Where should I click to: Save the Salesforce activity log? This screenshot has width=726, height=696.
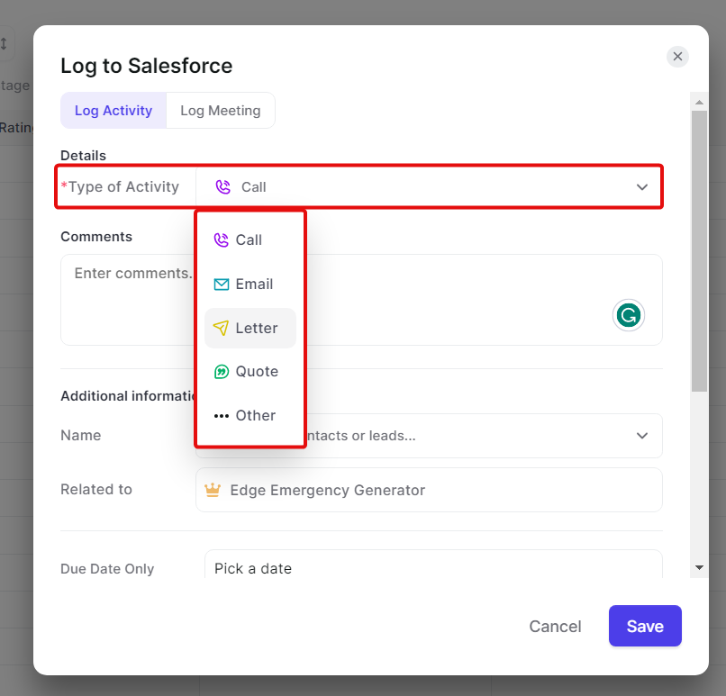645,626
